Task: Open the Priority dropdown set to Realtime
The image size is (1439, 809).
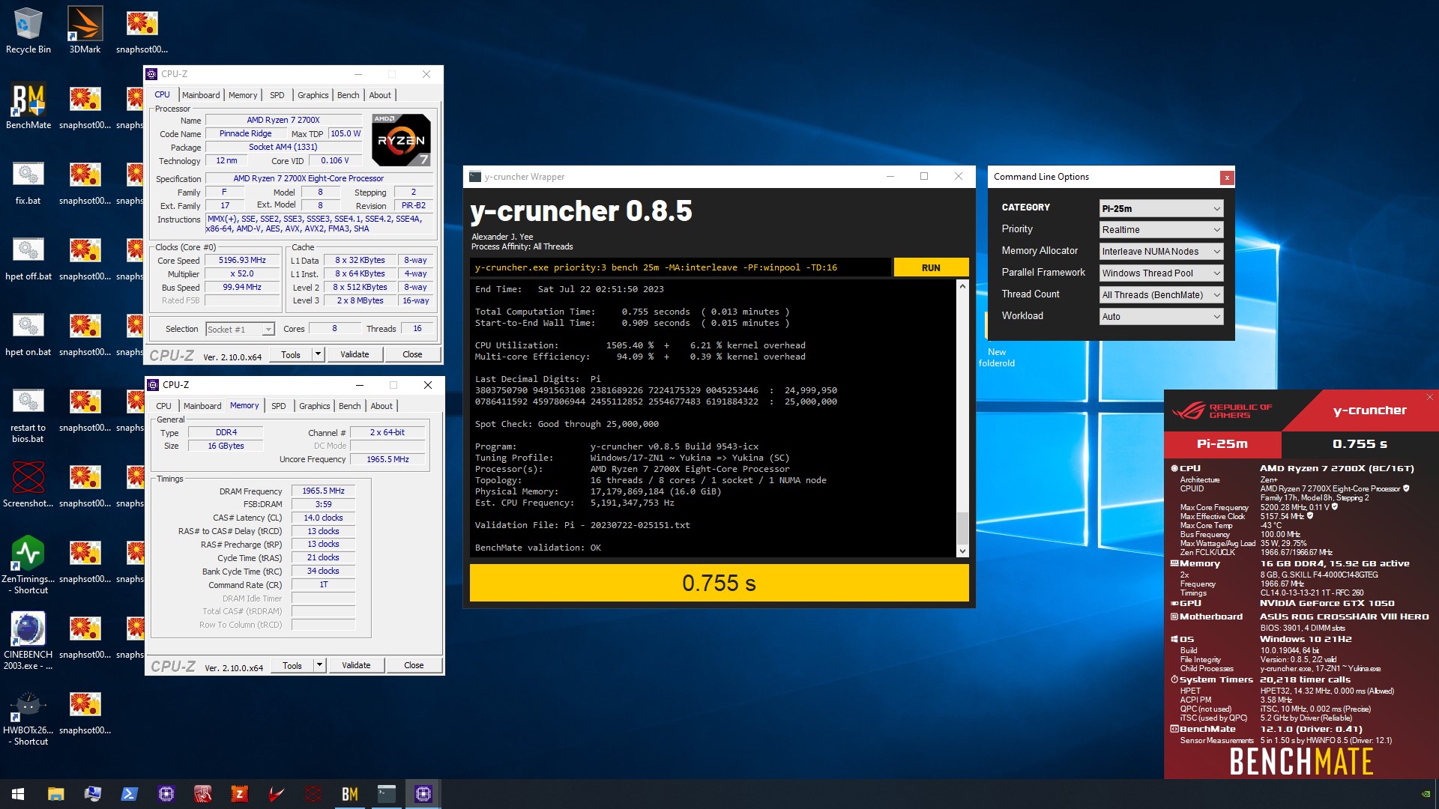Action: pos(1161,230)
